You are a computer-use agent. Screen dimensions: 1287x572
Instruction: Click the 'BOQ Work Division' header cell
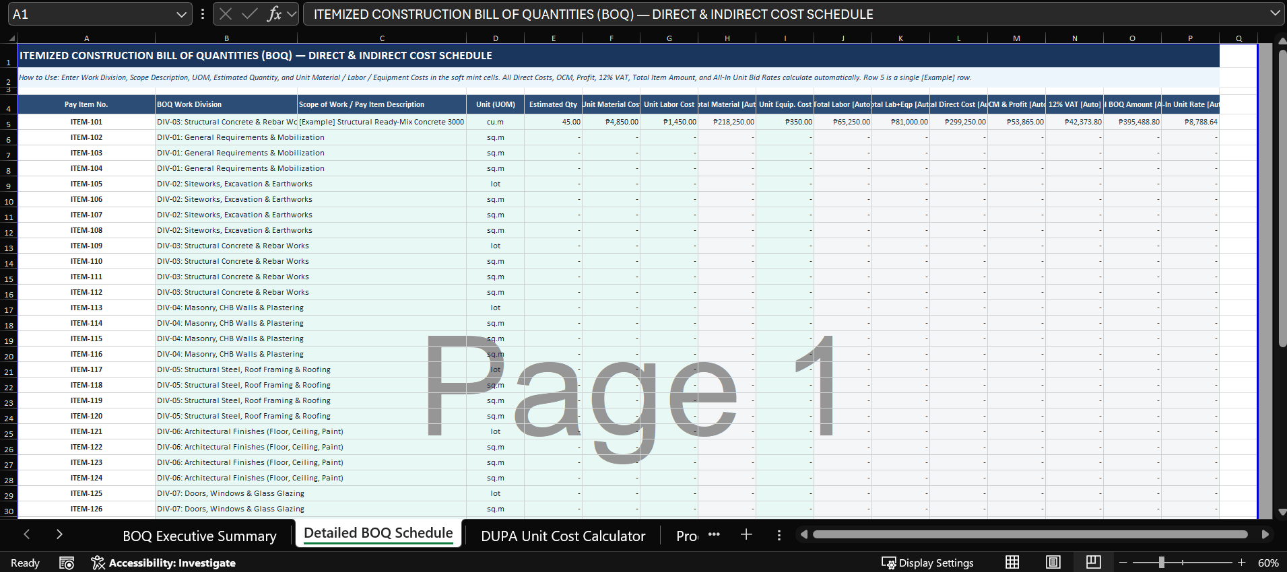tap(226, 104)
